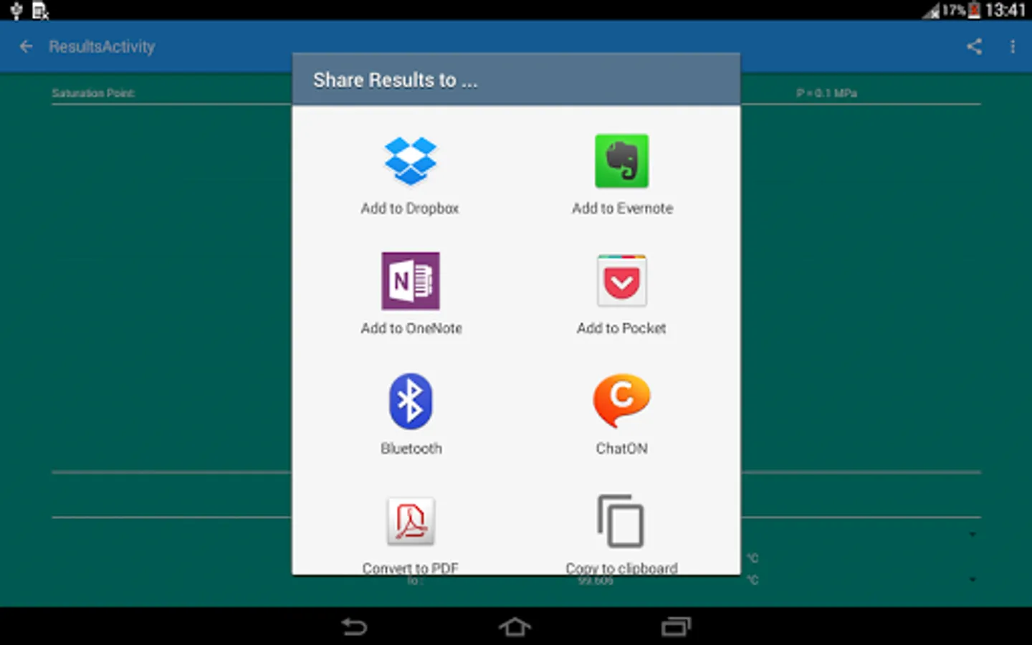
Task: Click the 'Add to OneNote' label
Action: click(411, 328)
